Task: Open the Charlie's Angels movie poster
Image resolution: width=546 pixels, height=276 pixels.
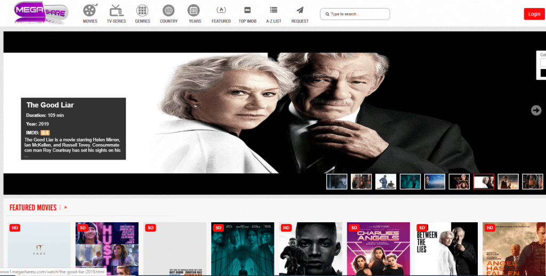Action: pyautogui.click(x=379, y=248)
